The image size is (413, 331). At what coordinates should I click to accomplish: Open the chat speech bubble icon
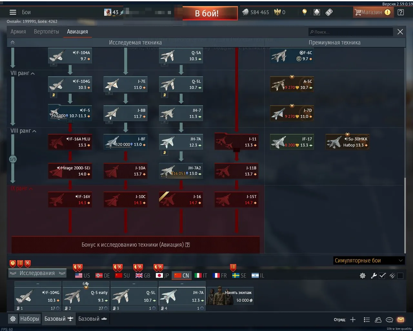(389, 320)
